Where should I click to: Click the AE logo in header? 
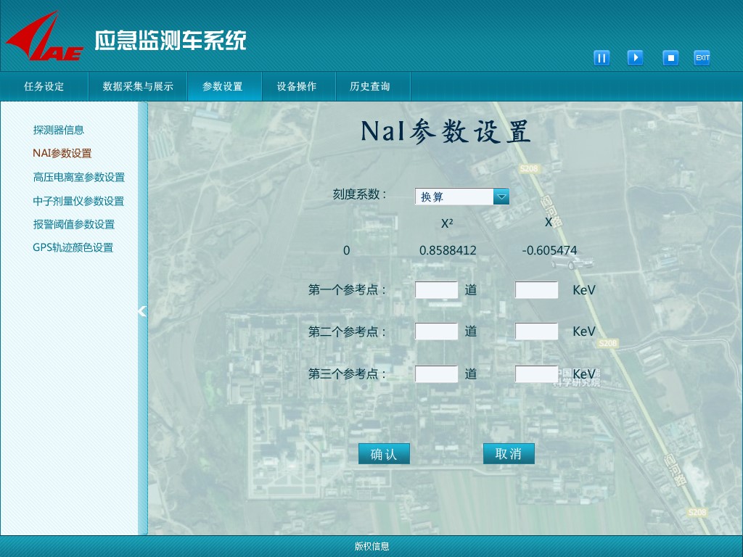click(x=45, y=37)
